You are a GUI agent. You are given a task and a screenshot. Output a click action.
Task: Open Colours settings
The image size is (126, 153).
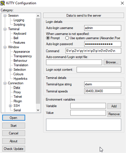18,74
